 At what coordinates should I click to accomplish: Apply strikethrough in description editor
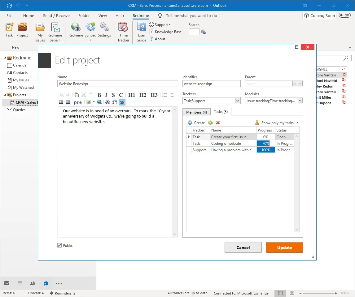click(x=113, y=95)
